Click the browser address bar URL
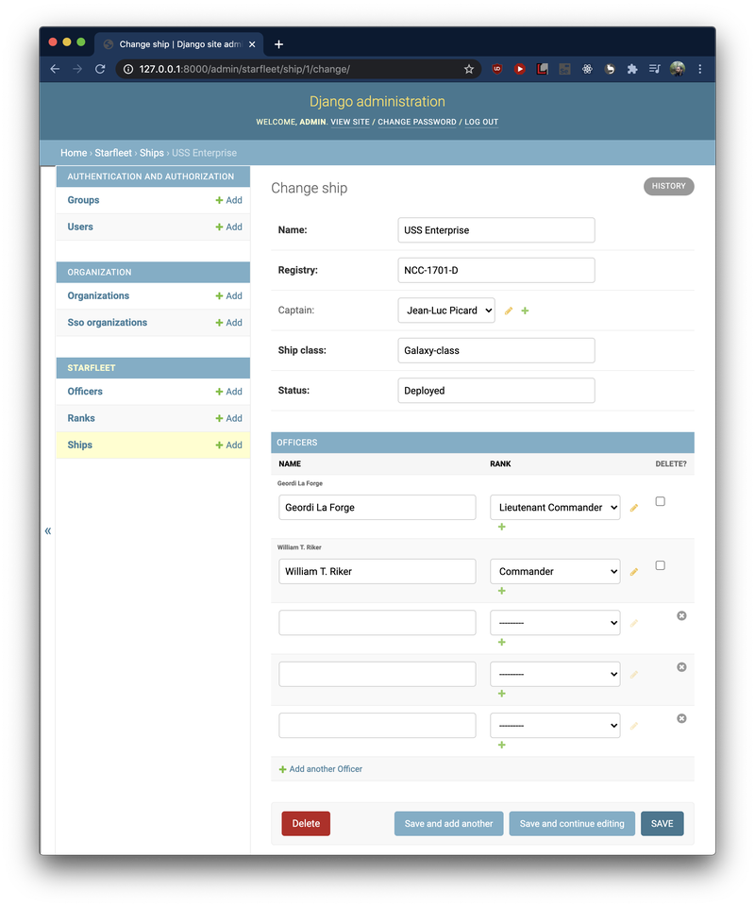The width and height of the screenshot is (755, 907). pyautogui.click(x=244, y=69)
